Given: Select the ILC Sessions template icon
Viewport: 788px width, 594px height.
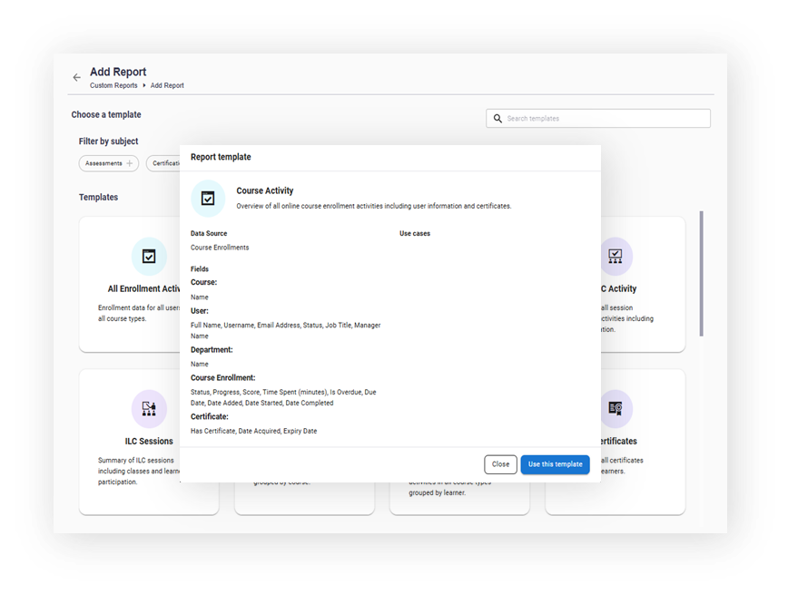Looking at the screenshot, I should click(x=149, y=409).
